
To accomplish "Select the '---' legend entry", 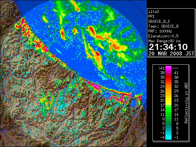I will pos(175,68).
